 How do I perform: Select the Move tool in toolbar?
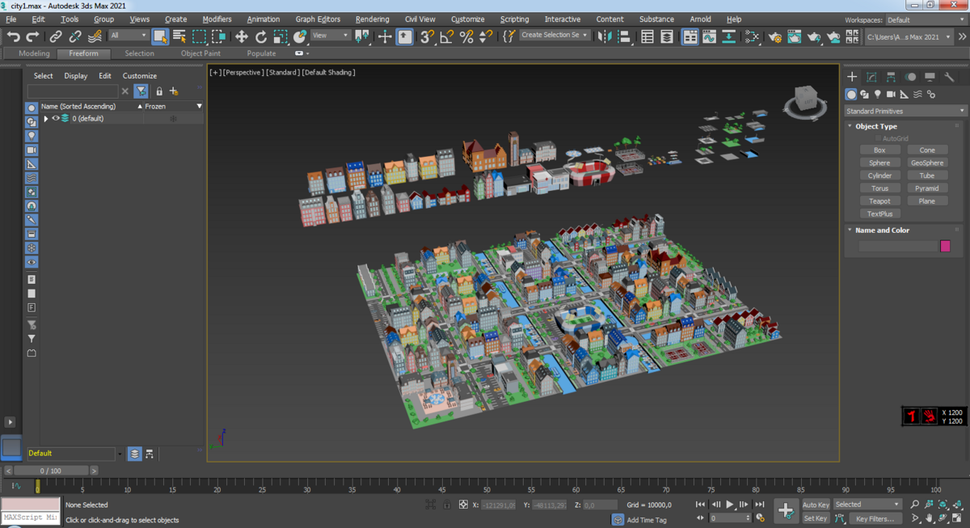click(241, 36)
